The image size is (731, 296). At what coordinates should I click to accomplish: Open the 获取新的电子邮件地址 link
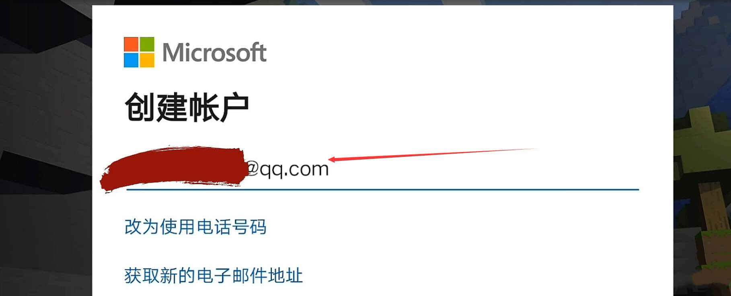(214, 275)
